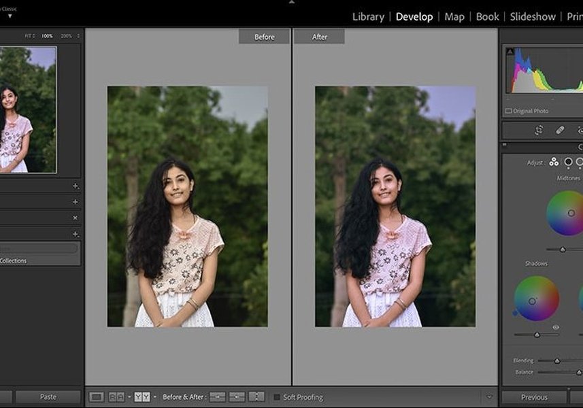
Task: Click the plus icon above the Collections search
Action: [76, 234]
